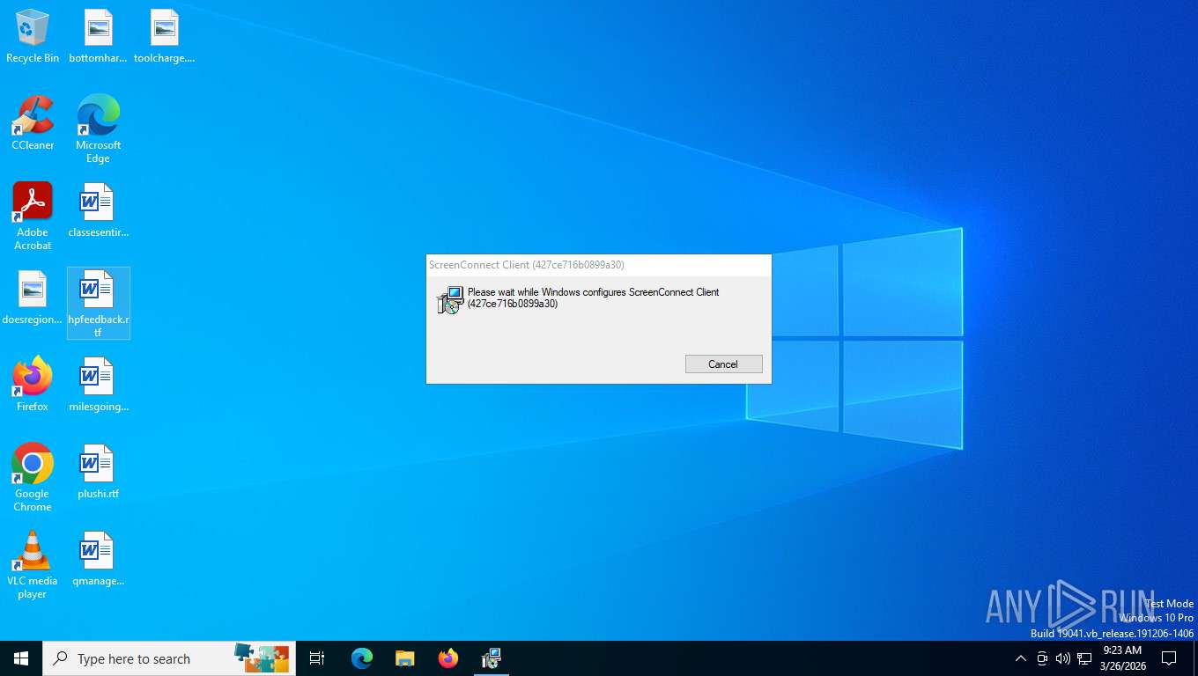Open File Explorer from the taskbar

(405, 658)
